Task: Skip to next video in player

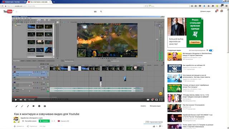Action: coord(21,100)
